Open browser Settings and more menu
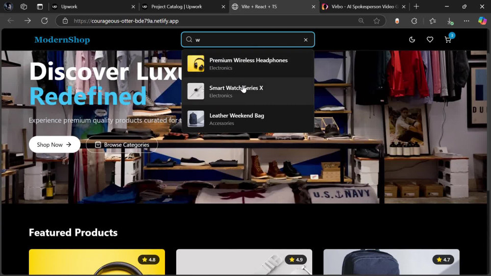The height and width of the screenshot is (276, 491). (466, 21)
